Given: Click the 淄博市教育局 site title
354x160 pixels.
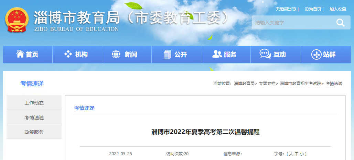Looking at the screenshot, I should 77,17.
